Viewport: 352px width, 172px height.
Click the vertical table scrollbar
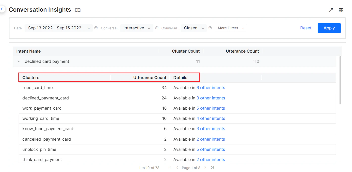[340, 80]
